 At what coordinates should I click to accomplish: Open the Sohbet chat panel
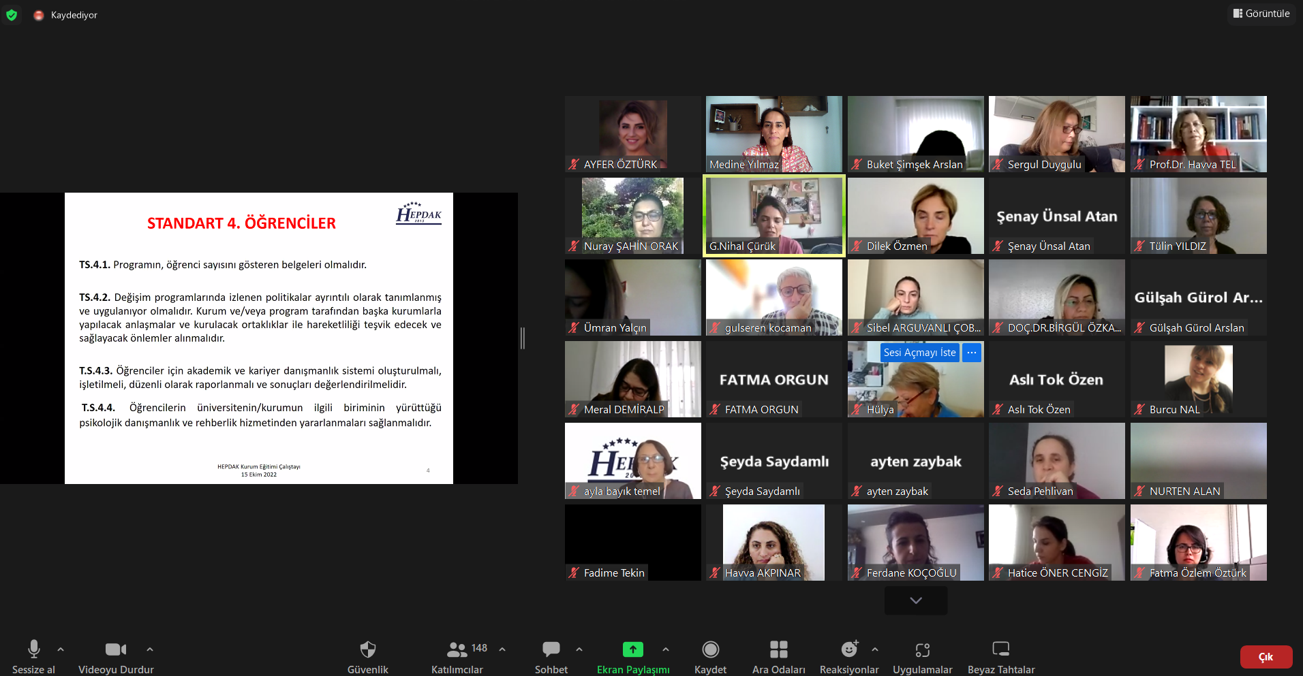point(551,649)
